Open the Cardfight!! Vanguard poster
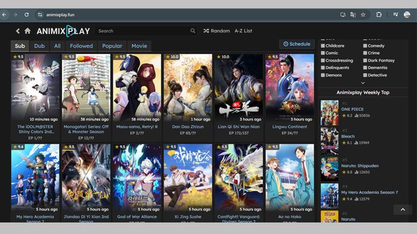The image size is (417, 234). [x=238, y=178]
